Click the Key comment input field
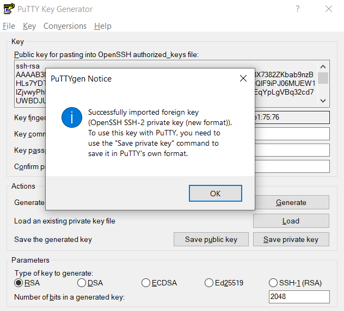 coord(292,134)
